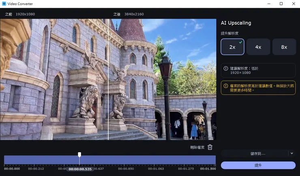Click the 00:00.000 start time label
Viewport: 300px width, 176px height.
point(12,169)
